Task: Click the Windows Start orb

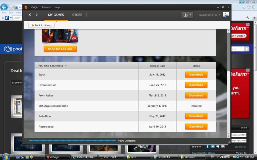Action: (x=6, y=157)
